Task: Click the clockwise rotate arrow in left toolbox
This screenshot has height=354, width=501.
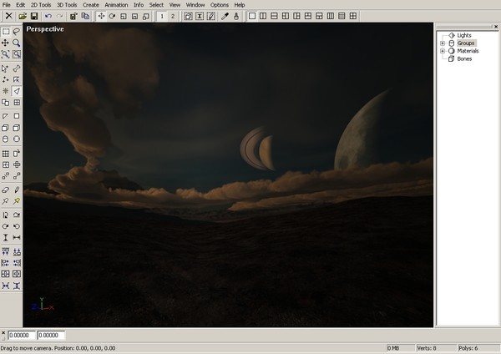Action: click(x=6, y=226)
